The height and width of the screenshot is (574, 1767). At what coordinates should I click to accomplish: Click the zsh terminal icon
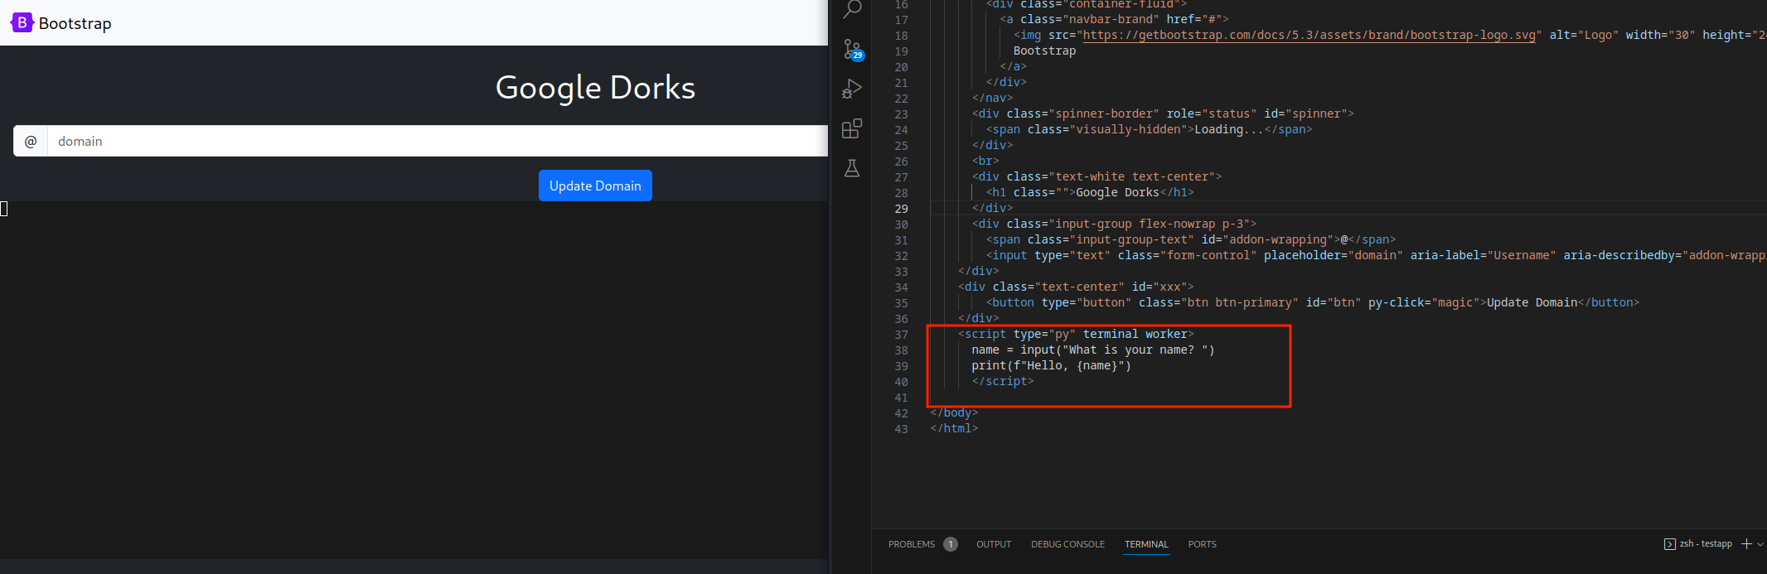point(1669,544)
